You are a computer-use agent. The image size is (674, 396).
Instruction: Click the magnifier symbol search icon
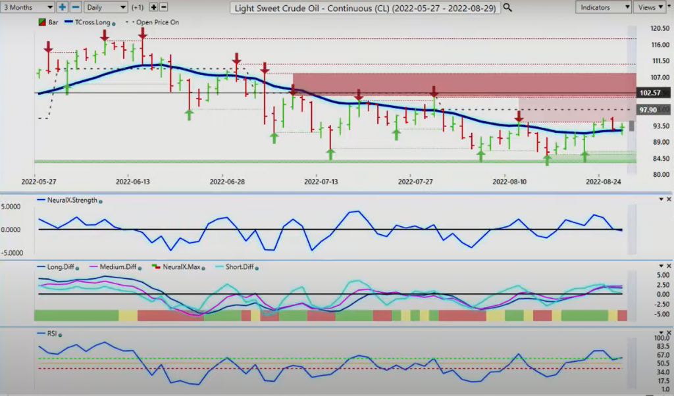507,7
